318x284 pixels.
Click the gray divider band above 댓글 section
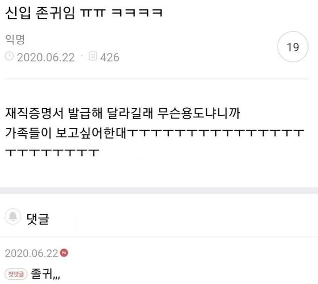159,190
